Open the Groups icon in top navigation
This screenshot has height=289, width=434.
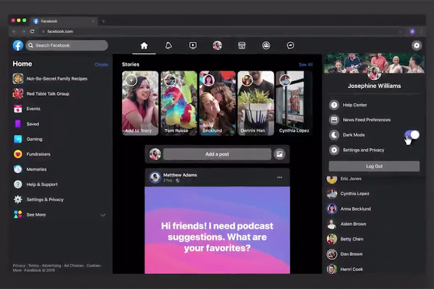(x=266, y=45)
